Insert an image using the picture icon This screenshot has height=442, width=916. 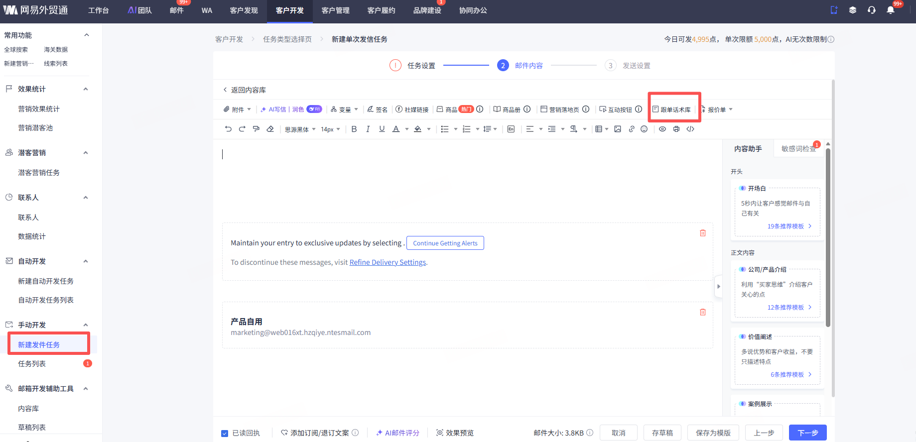[x=618, y=129]
